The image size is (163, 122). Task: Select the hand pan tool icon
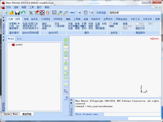(x=48, y=13)
